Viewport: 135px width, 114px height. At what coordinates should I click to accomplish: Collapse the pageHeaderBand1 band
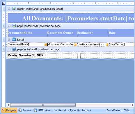click(x=9, y=26)
